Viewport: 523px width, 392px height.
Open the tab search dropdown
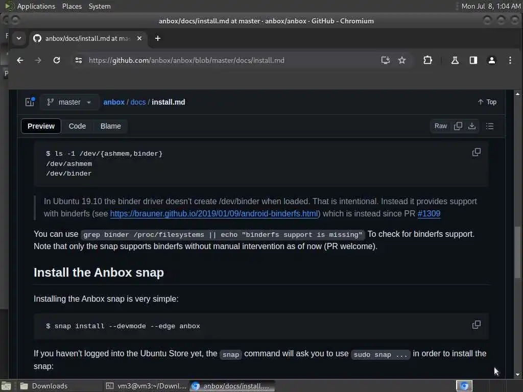pos(19,38)
